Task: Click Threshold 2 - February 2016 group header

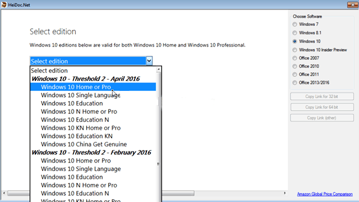Action: (93, 153)
